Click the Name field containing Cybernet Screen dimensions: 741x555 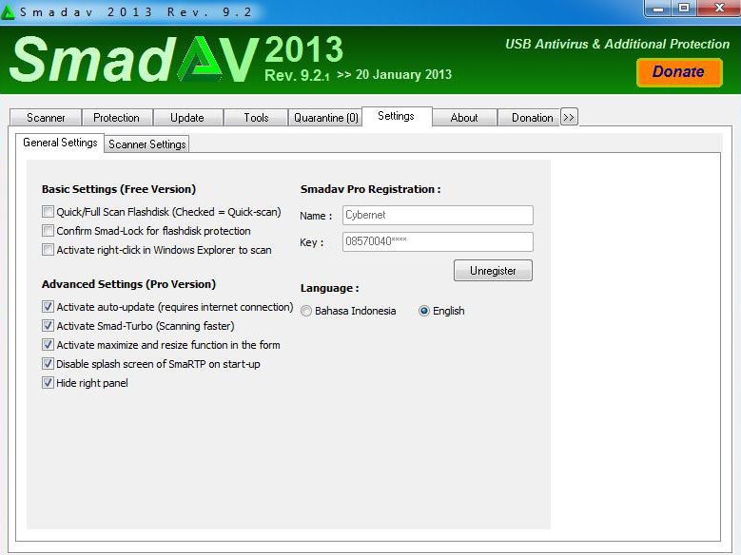pyautogui.click(x=438, y=215)
